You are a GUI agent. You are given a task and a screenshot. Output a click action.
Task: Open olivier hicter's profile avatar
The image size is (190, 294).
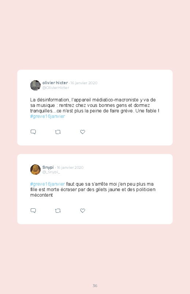35,85
